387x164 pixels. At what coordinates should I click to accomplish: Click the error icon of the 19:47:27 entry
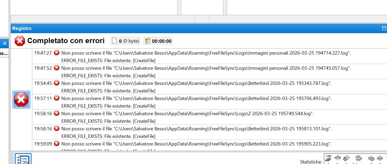57,53
